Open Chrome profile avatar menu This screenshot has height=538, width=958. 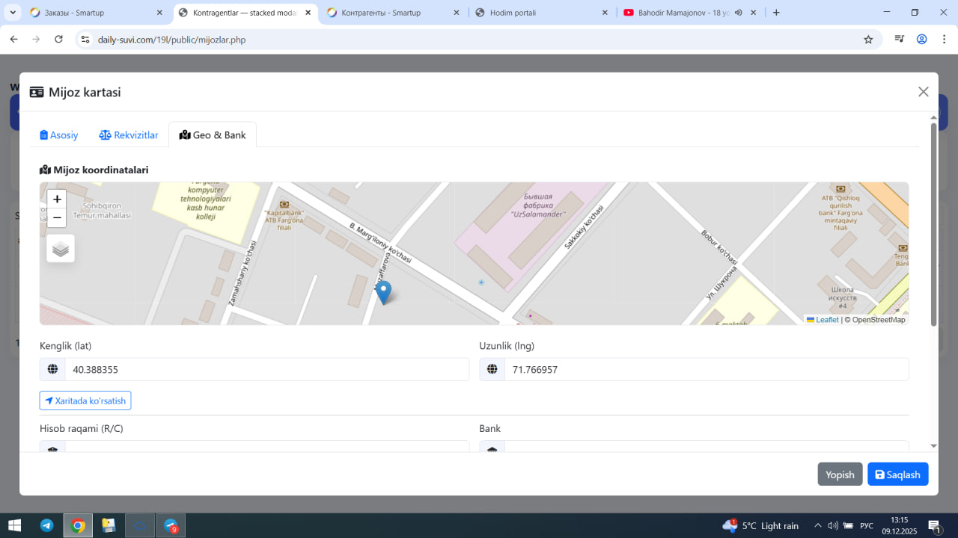point(921,40)
